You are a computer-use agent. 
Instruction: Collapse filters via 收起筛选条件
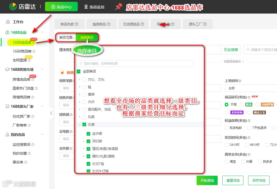click(234, 61)
